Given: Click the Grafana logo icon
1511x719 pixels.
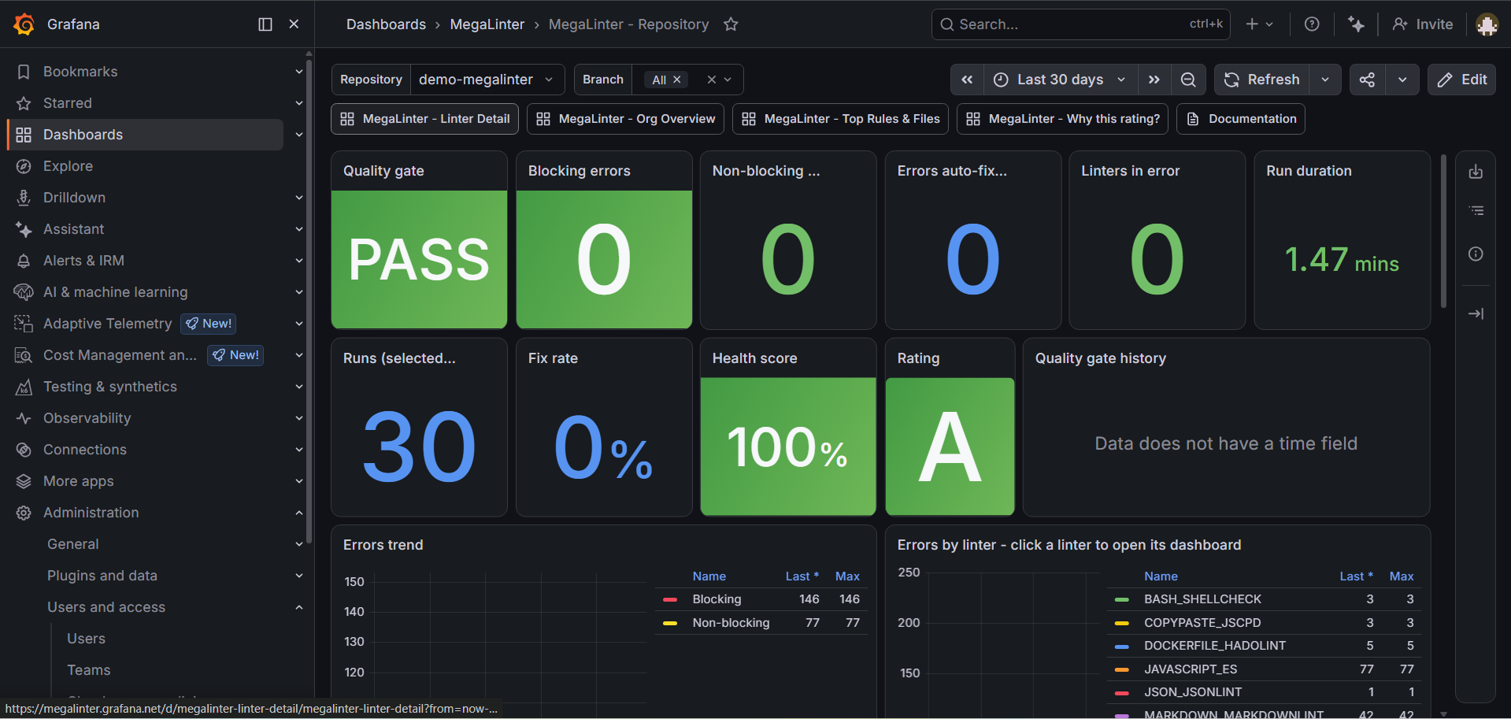Looking at the screenshot, I should pos(24,24).
